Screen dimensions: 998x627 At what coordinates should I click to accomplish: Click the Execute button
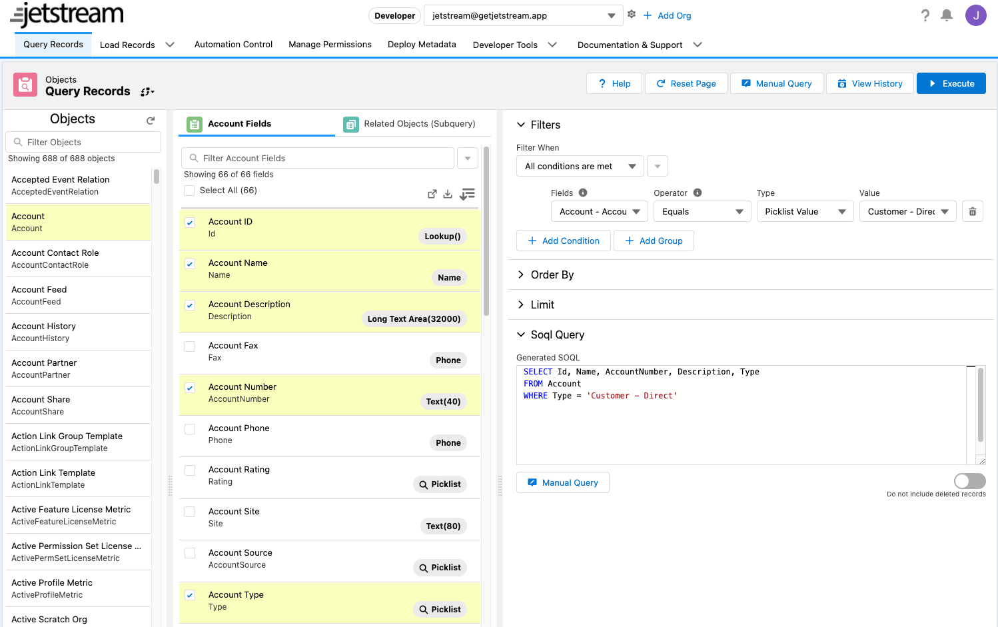tap(951, 83)
